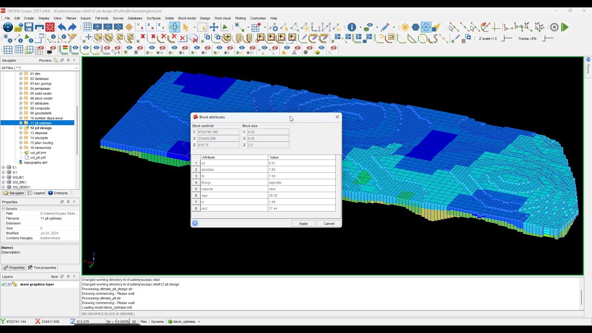Open the All Files filter dropdown
Screen dimensions: 592x333
[77, 68]
